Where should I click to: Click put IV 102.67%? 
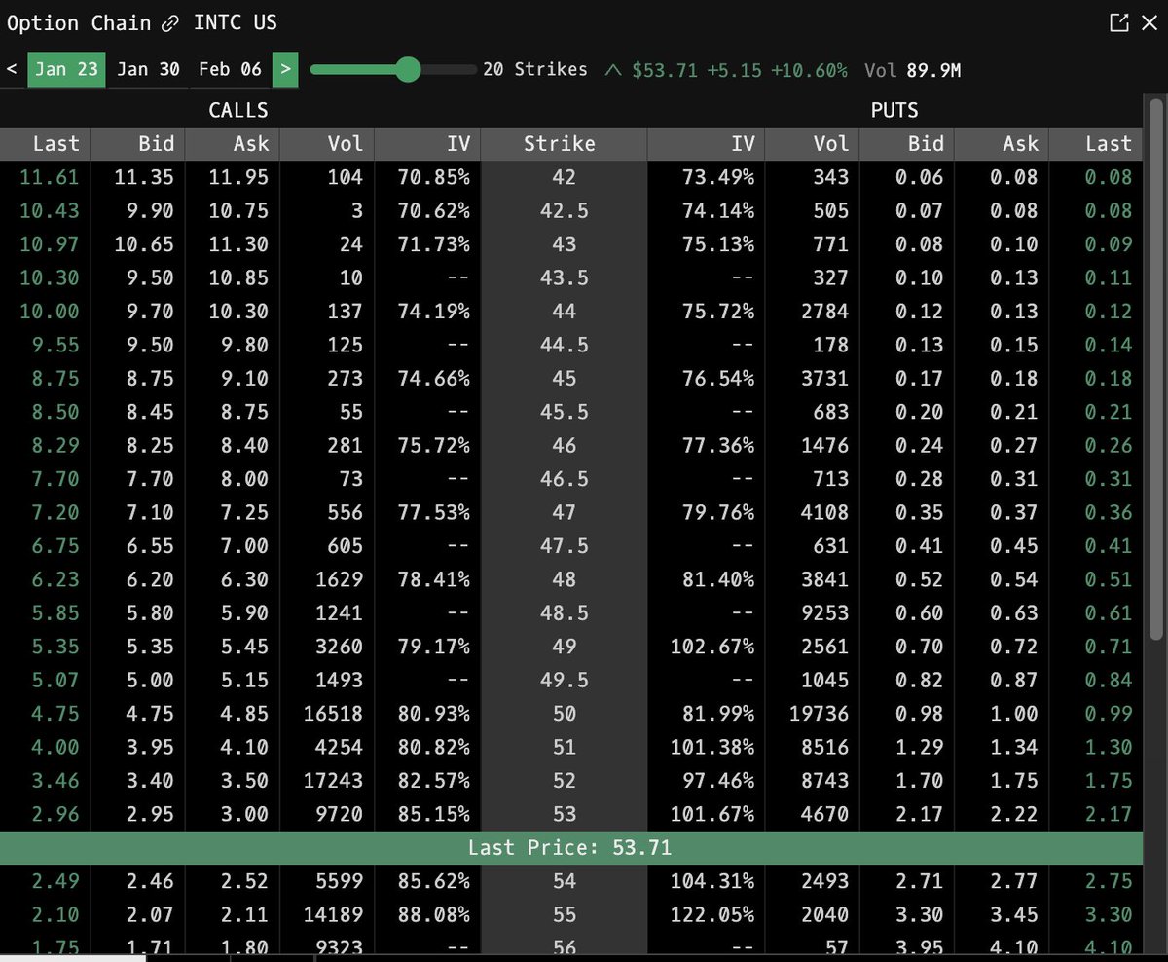tap(713, 647)
